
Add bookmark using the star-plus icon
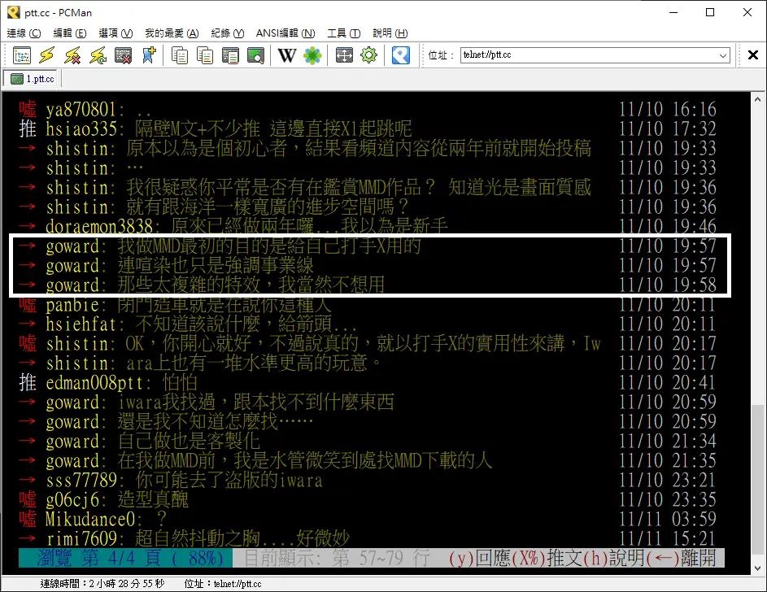pos(148,55)
